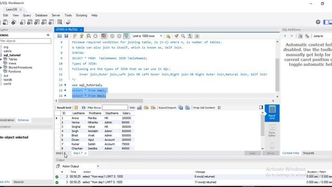This screenshot has height=187, width=332.
Task: Create new stored procedure icon
Action: point(44,22)
